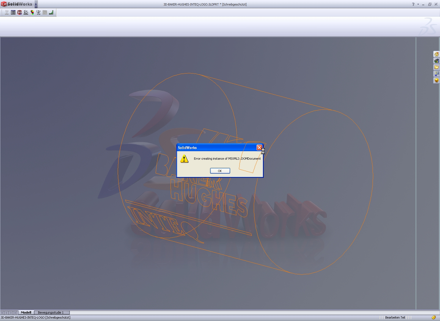The width and height of the screenshot is (440, 321).
Task: Click the green curve ruler toolbar icon
Action: [x=51, y=12]
